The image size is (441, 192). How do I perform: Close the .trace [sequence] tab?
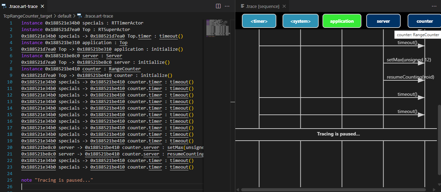coord(284,6)
